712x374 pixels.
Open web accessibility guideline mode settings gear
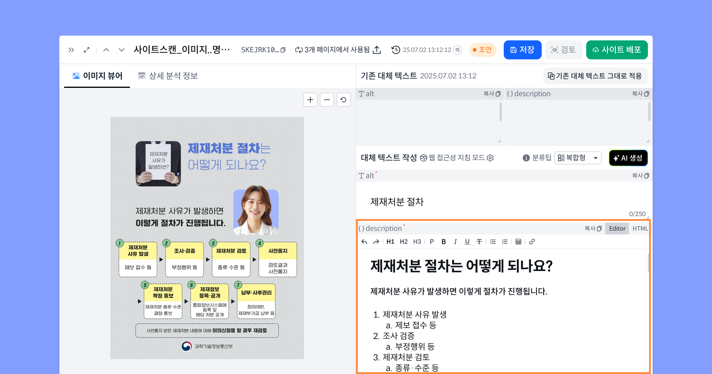pyautogui.click(x=490, y=158)
